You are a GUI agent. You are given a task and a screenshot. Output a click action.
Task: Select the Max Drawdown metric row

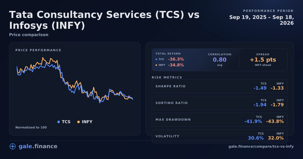(x=219, y=120)
